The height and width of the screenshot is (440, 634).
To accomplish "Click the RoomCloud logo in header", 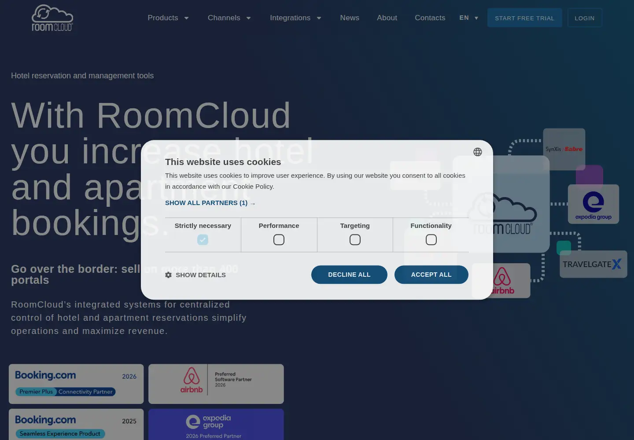I will 52,18.
